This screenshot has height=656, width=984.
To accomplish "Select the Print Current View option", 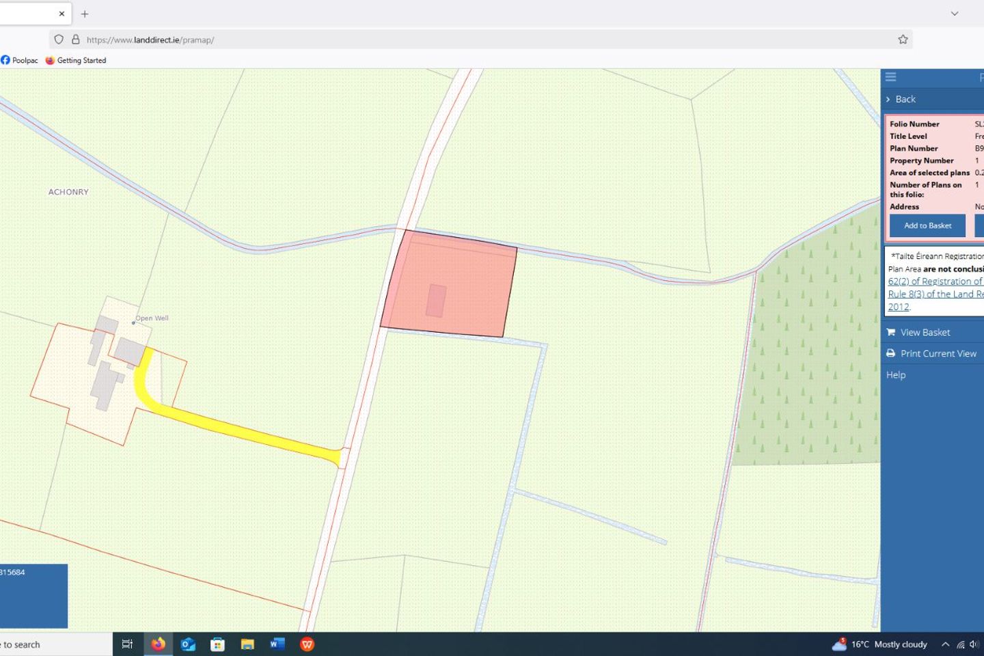I will click(938, 353).
